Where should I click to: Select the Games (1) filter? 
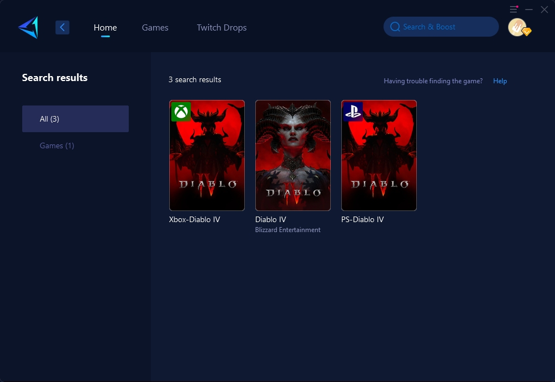tap(57, 145)
